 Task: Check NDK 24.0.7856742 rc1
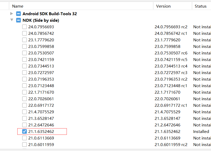pyautogui.click(x=24, y=33)
